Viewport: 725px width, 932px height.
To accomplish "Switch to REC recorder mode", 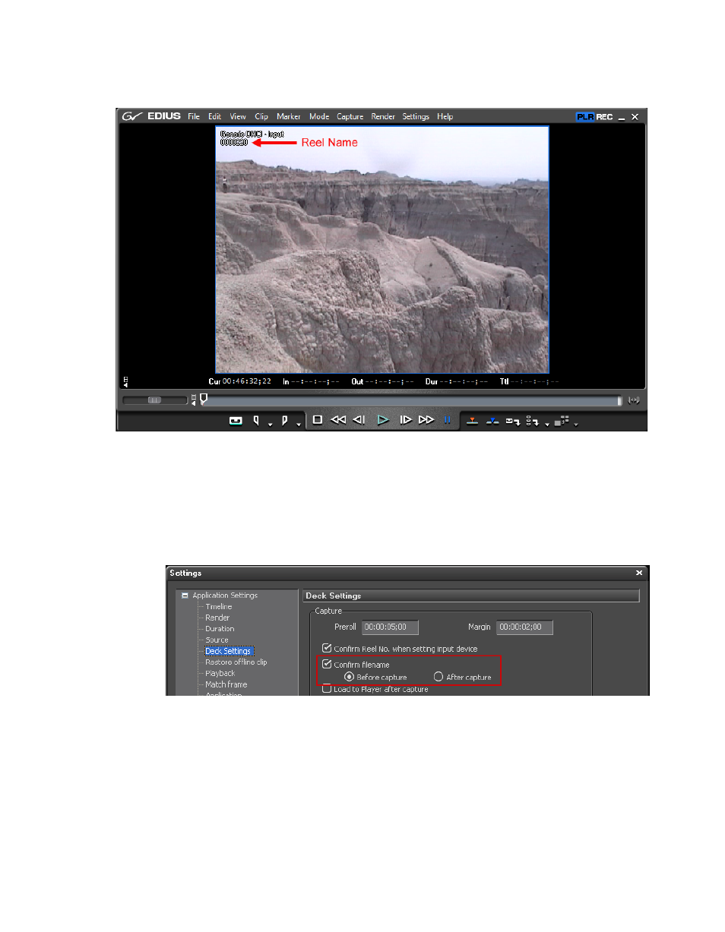I will point(604,117).
